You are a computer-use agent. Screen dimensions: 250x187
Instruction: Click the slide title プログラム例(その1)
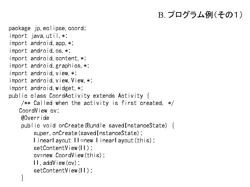pos(201,15)
